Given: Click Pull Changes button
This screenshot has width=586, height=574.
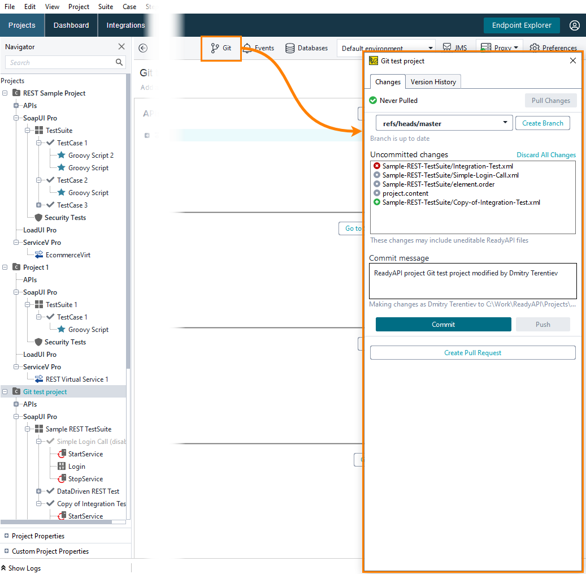Looking at the screenshot, I should (x=550, y=101).
